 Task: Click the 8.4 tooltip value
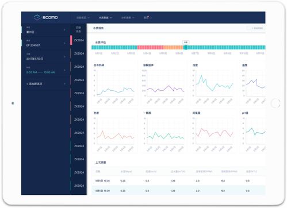[x=186, y=43]
